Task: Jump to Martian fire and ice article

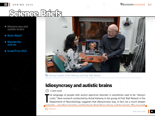Action: pyautogui.click(x=14, y=43)
